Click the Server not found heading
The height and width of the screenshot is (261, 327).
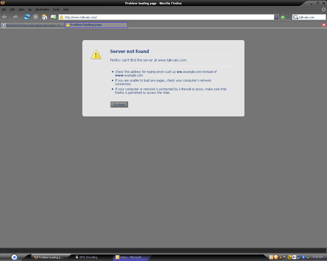130,51
